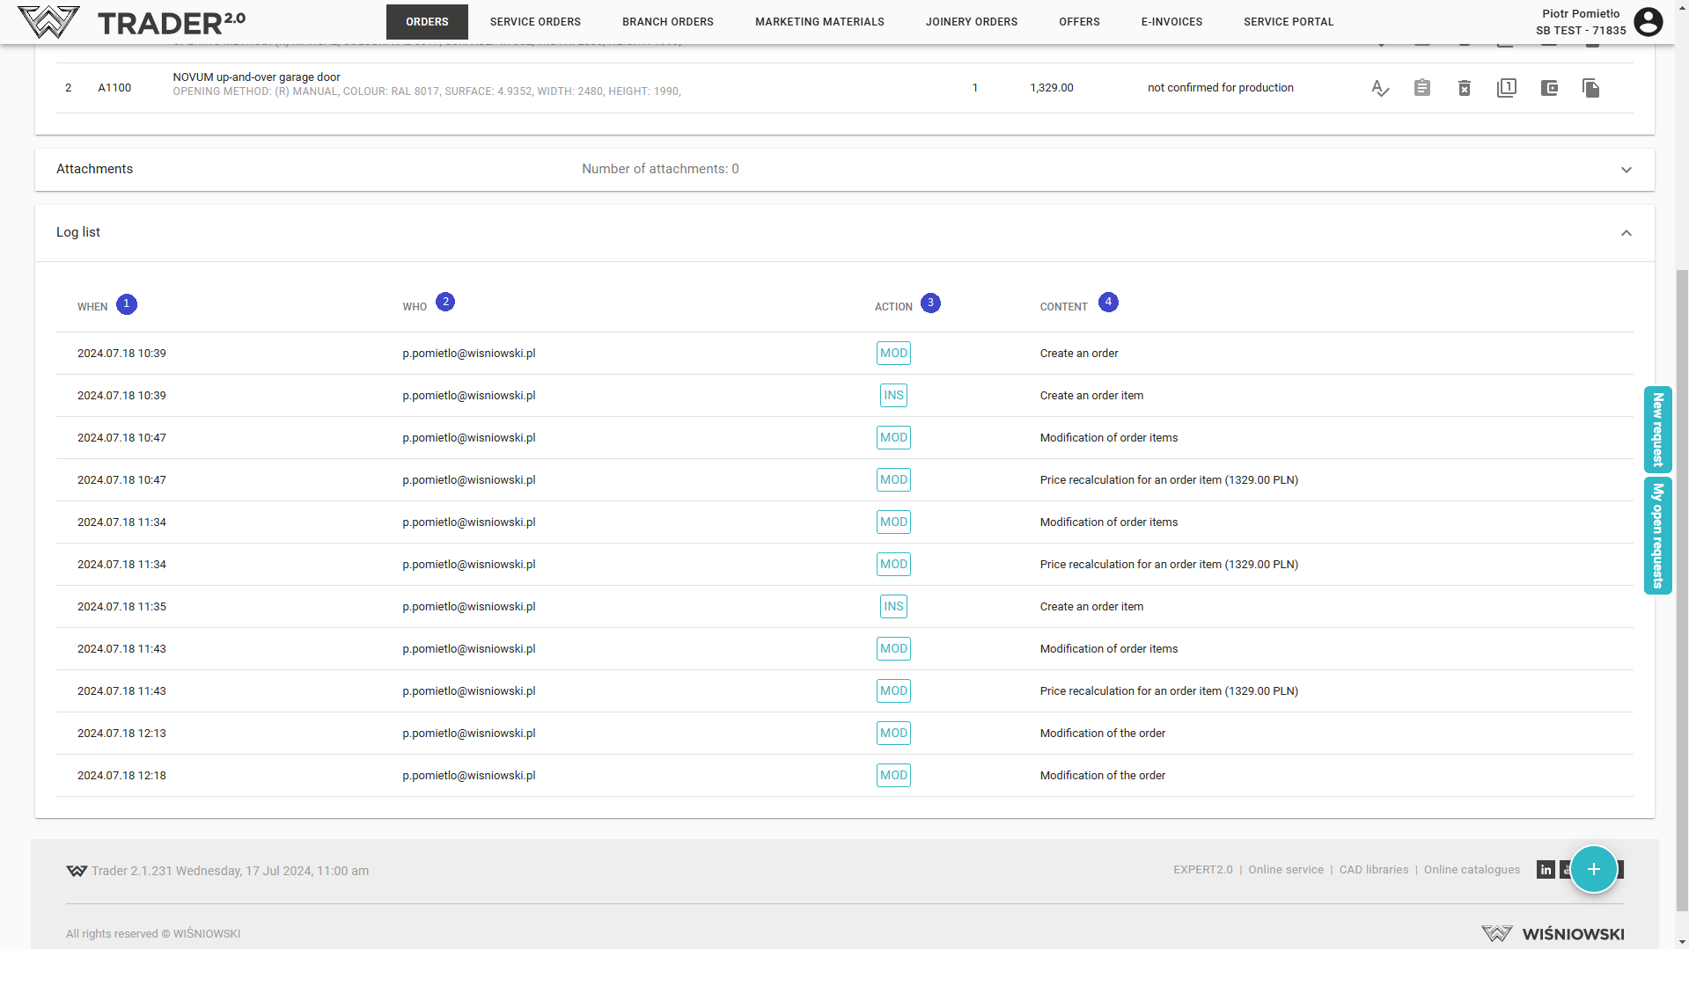This screenshot has height=986, width=1689.
Task: Open the New request side tab
Action: pyautogui.click(x=1657, y=429)
